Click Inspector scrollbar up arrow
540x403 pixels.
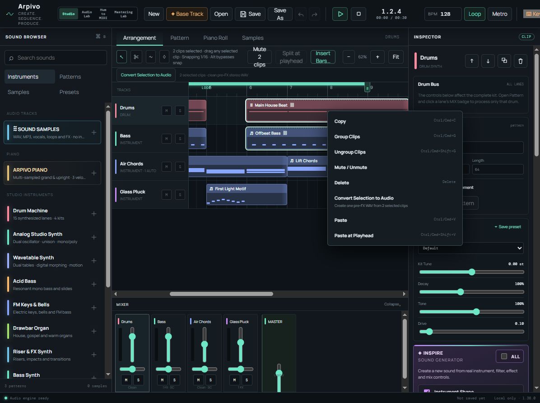pos(536,50)
